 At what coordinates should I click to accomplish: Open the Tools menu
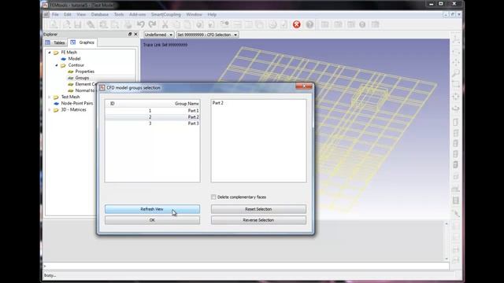(119, 14)
